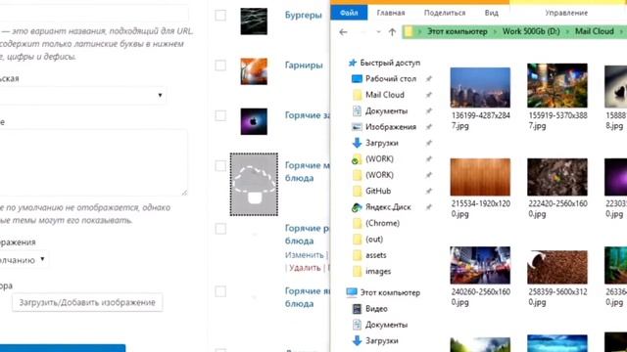Open the GitHub folder in navigation pane
Viewport: 627px width, 352px height.
pos(371,191)
